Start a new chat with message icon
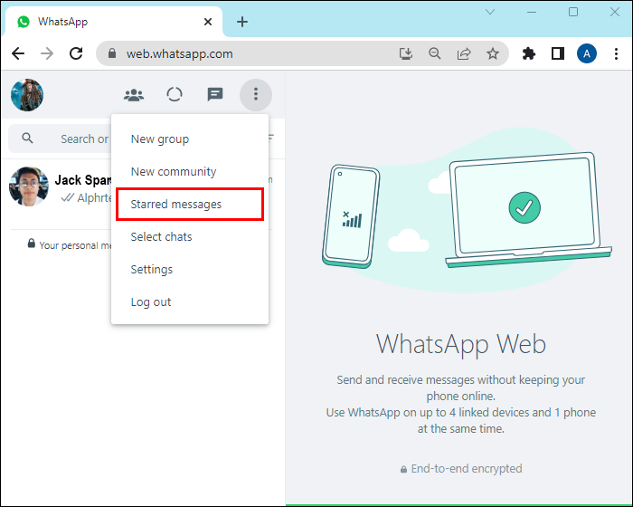The image size is (633, 507). pyautogui.click(x=215, y=94)
